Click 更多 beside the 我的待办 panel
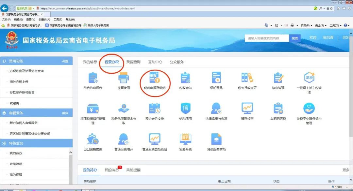 click(x=346, y=170)
